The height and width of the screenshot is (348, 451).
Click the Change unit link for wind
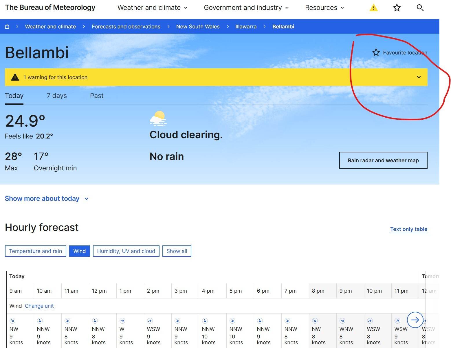(39, 306)
